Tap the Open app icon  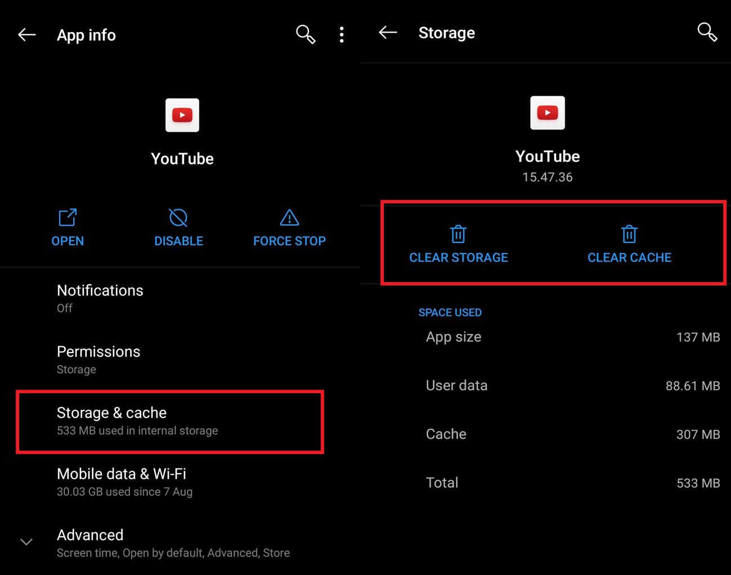[68, 217]
